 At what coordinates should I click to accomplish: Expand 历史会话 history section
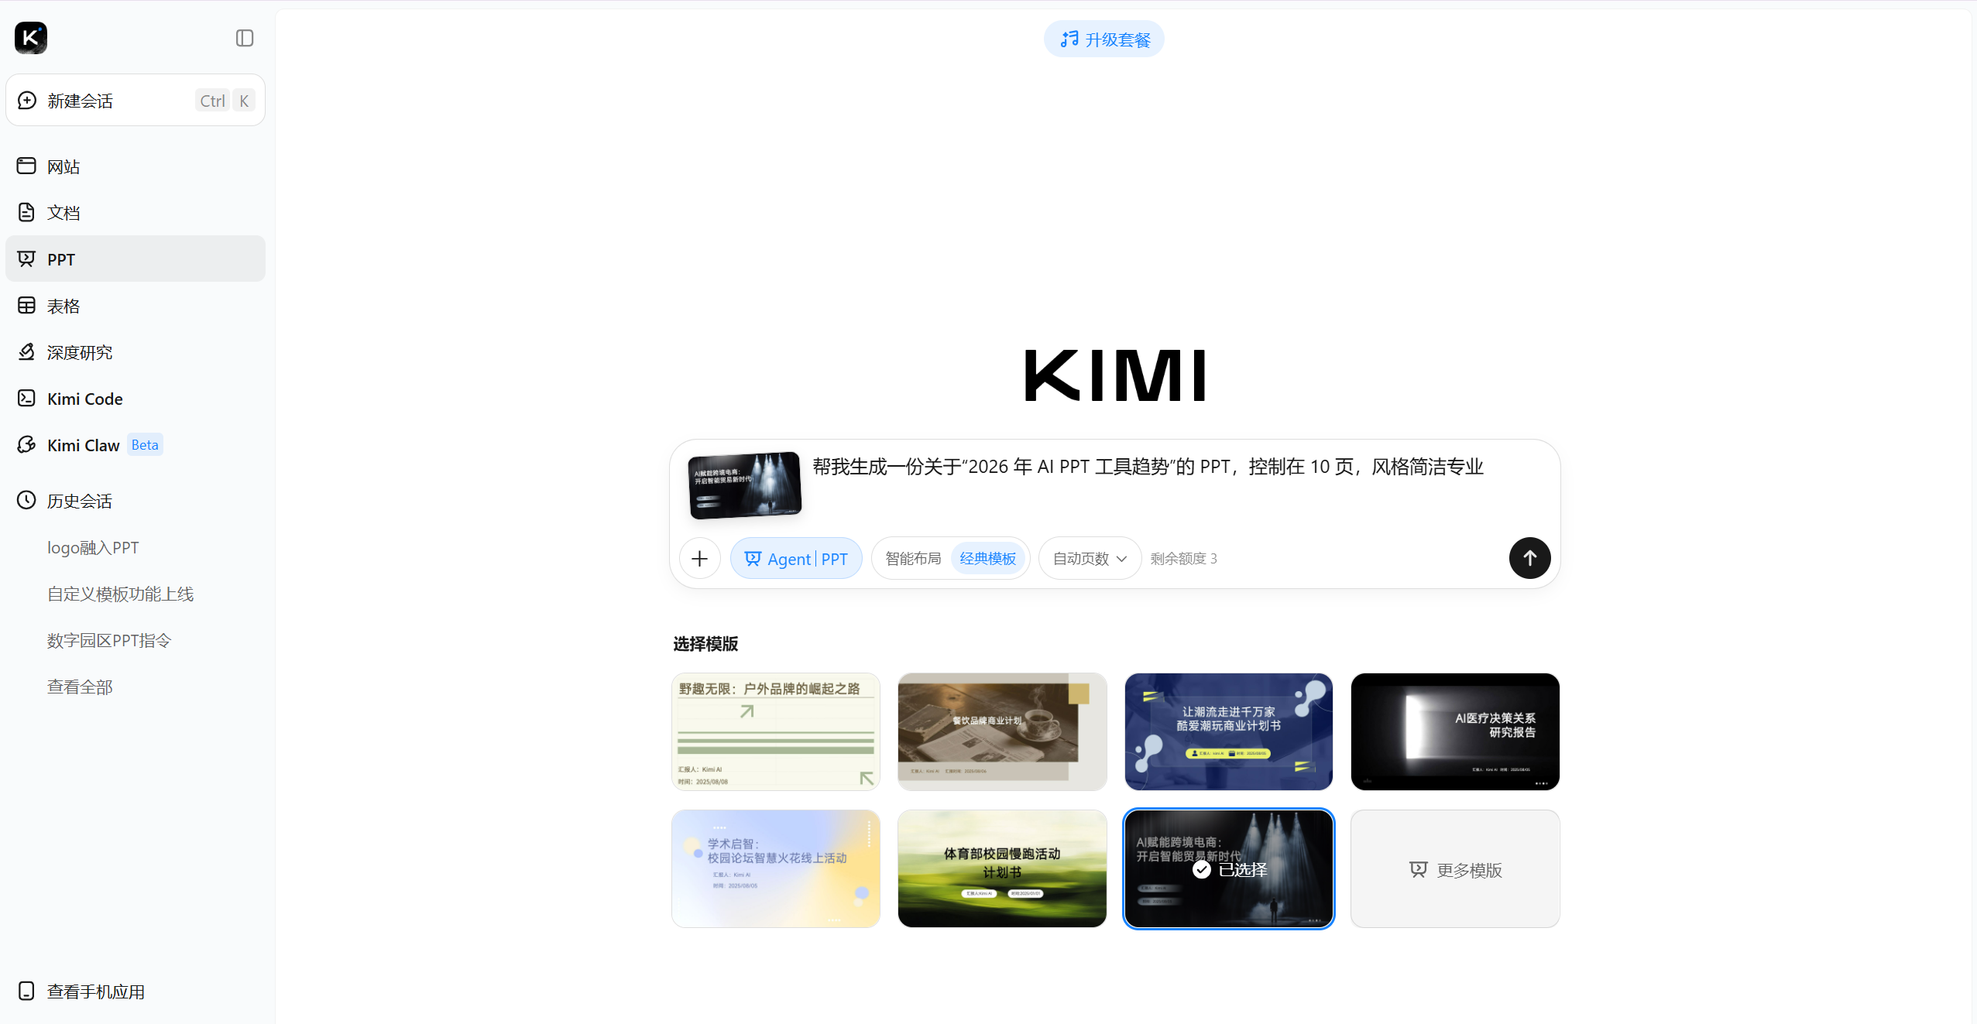79,501
